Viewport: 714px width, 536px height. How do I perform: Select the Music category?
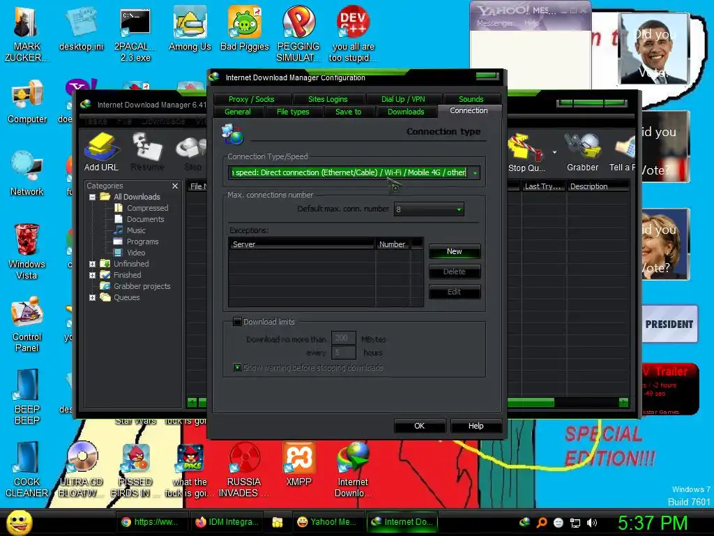136,230
